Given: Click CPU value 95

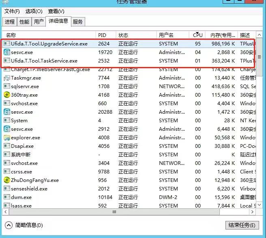Looking at the screenshot, I should [198, 43].
